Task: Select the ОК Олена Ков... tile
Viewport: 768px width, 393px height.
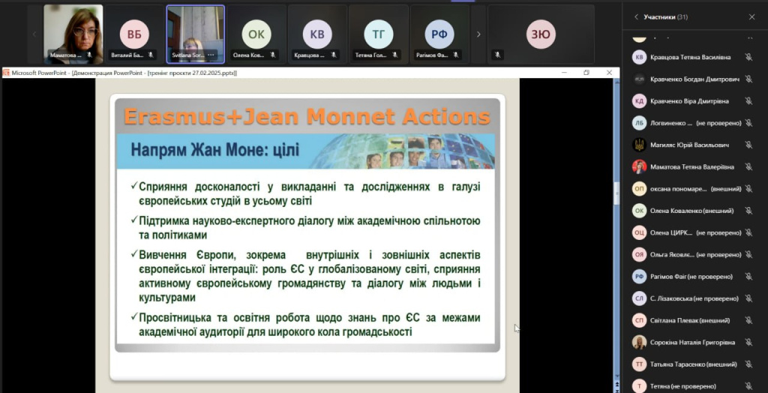Action: click(x=256, y=34)
